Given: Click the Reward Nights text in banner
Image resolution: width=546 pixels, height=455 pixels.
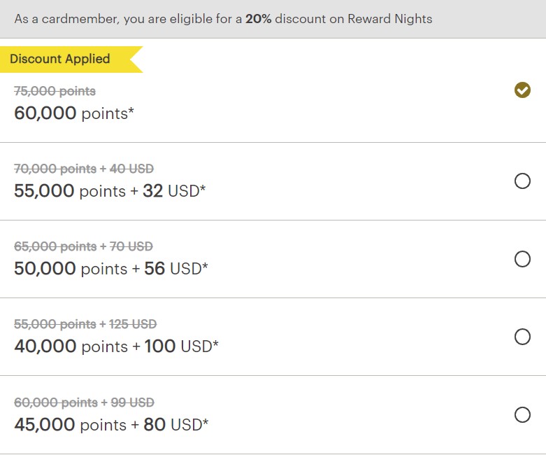Looking at the screenshot, I should coord(390,19).
